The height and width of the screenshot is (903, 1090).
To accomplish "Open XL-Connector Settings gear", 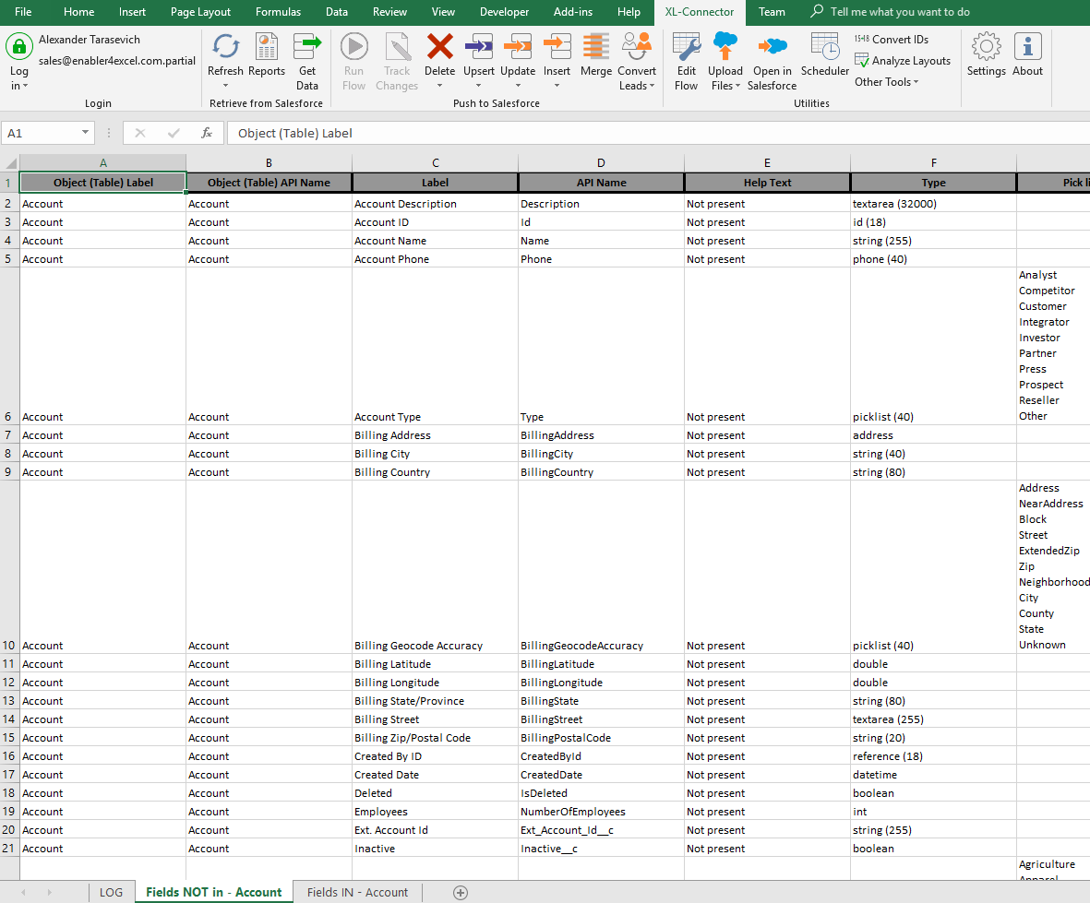I will 986,46.
